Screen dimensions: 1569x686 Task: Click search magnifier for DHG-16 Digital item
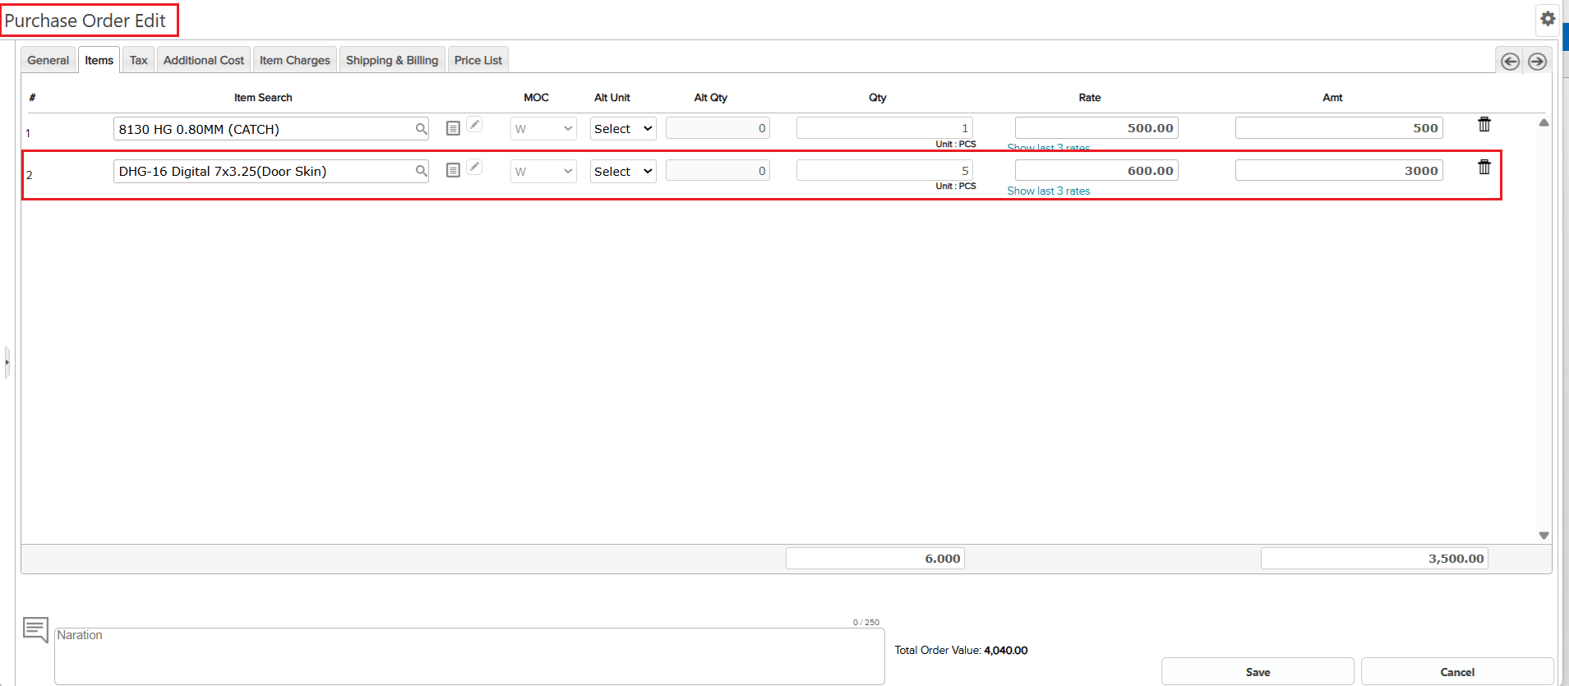[421, 171]
